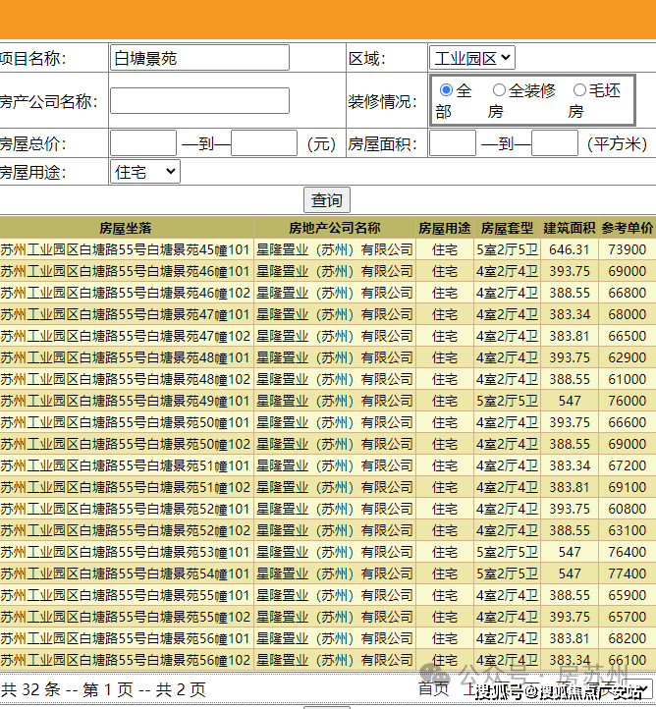Viewport: 656px width, 709px height.
Task: Select the 毛坯房 radio button
Action: (579, 90)
